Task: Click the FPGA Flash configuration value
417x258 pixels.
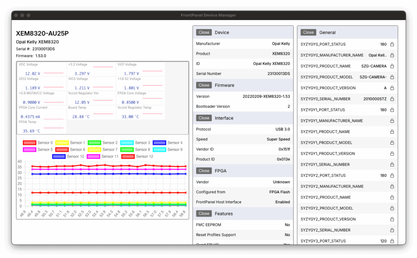Action: (279, 192)
